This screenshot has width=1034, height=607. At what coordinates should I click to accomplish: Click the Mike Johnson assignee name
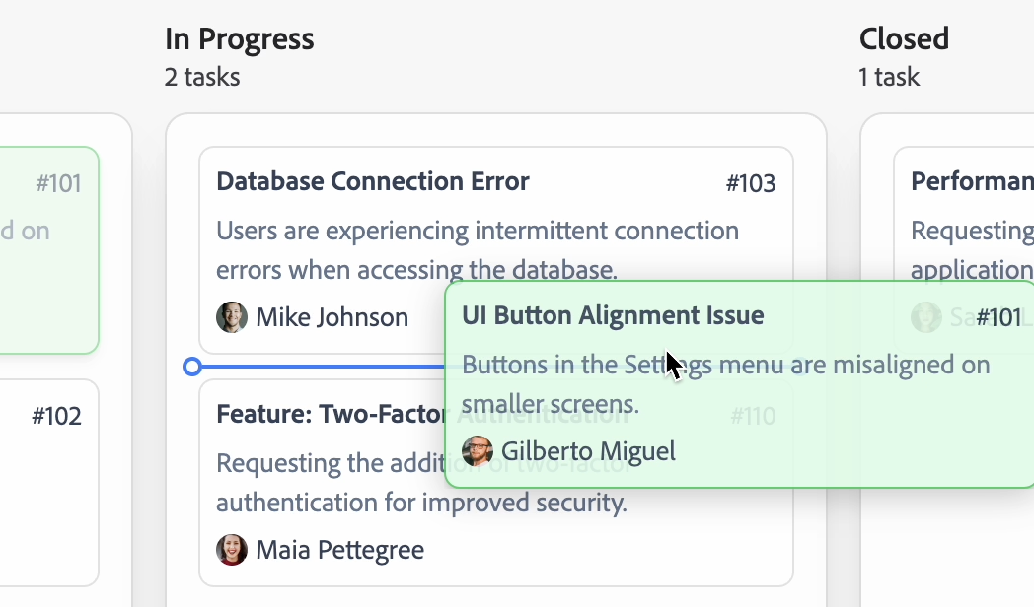coord(332,317)
